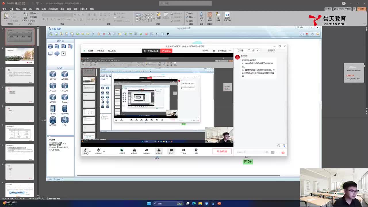Click the Undo arrow in eNSP toolbar

click(83, 34)
